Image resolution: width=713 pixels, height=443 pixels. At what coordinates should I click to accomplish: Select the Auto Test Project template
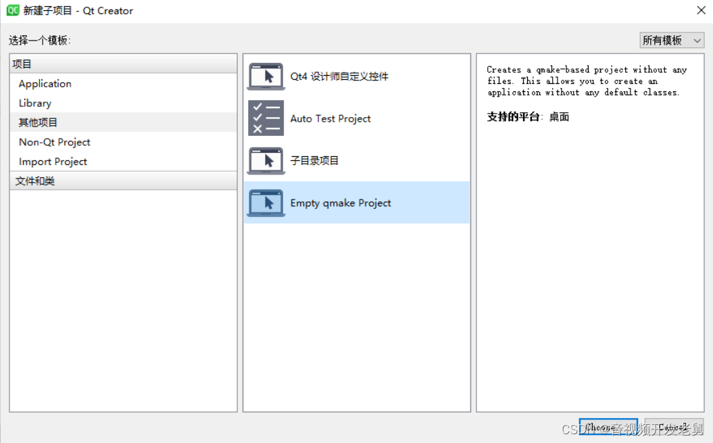point(330,118)
